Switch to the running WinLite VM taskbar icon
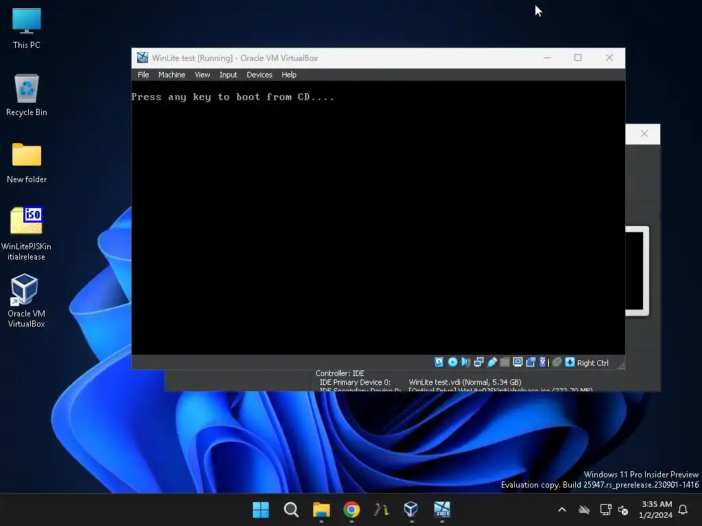Viewport: 702px width, 526px height. pyautogui.click(x=442, y=510)
